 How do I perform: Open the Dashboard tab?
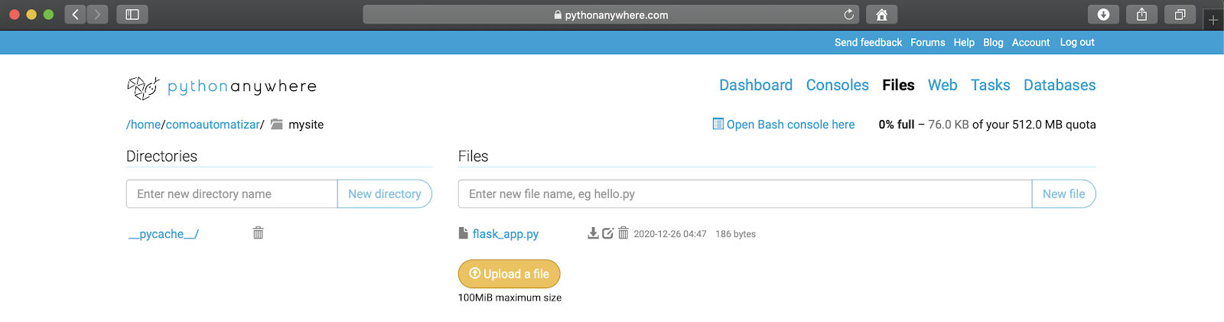point(756,85)
